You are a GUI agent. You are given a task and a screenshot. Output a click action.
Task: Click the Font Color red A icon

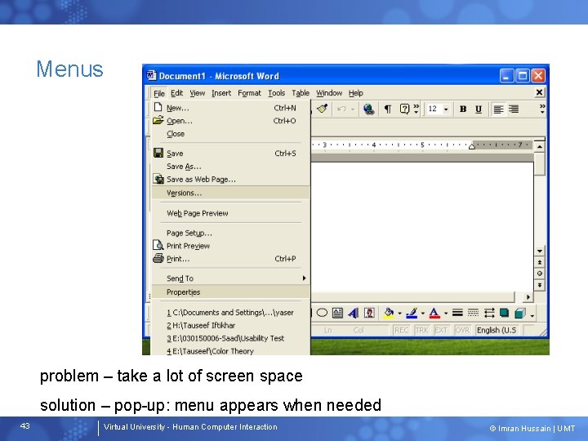[x=434, y=313]
